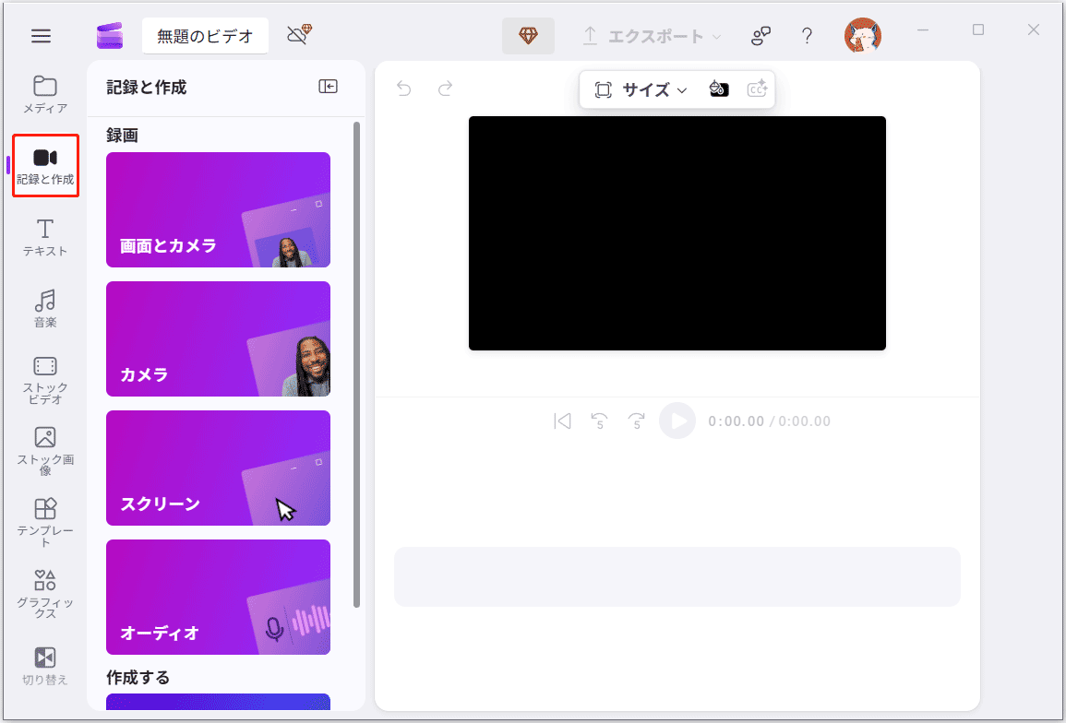Collapse the 記録と作成 panel

click(x=328, y=86)
